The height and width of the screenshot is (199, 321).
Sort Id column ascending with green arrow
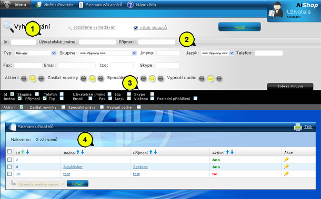[x=23, y=152]
